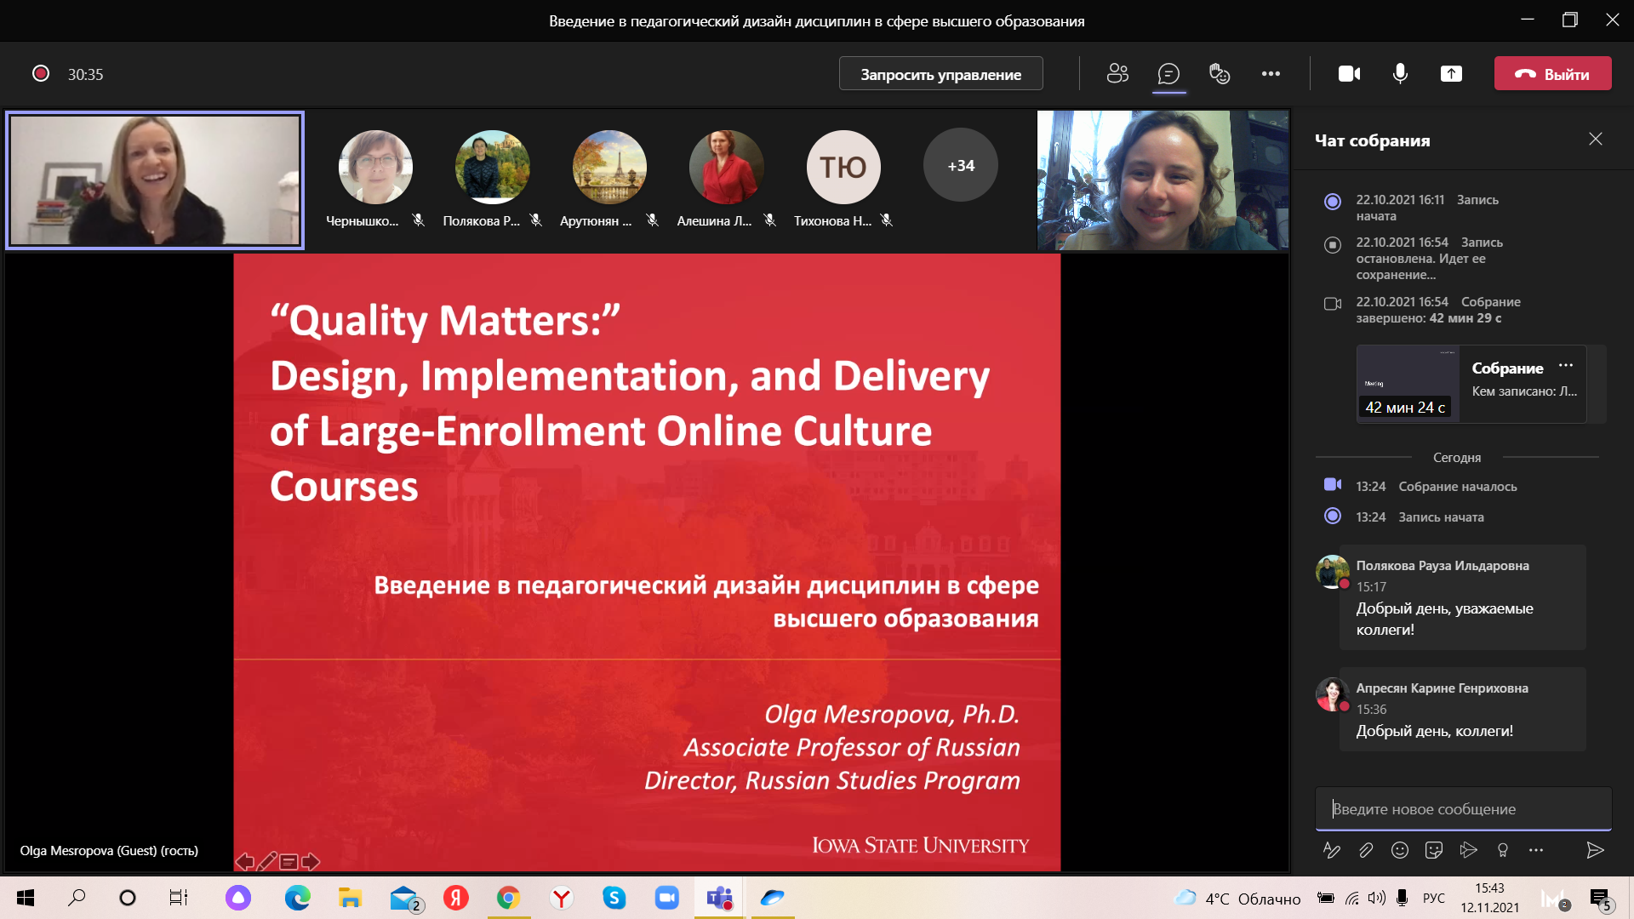Image resolution: width=1634 pixels, height=919 pixels.
Task: Open the slide list menu icon
Action: point(289,862)
